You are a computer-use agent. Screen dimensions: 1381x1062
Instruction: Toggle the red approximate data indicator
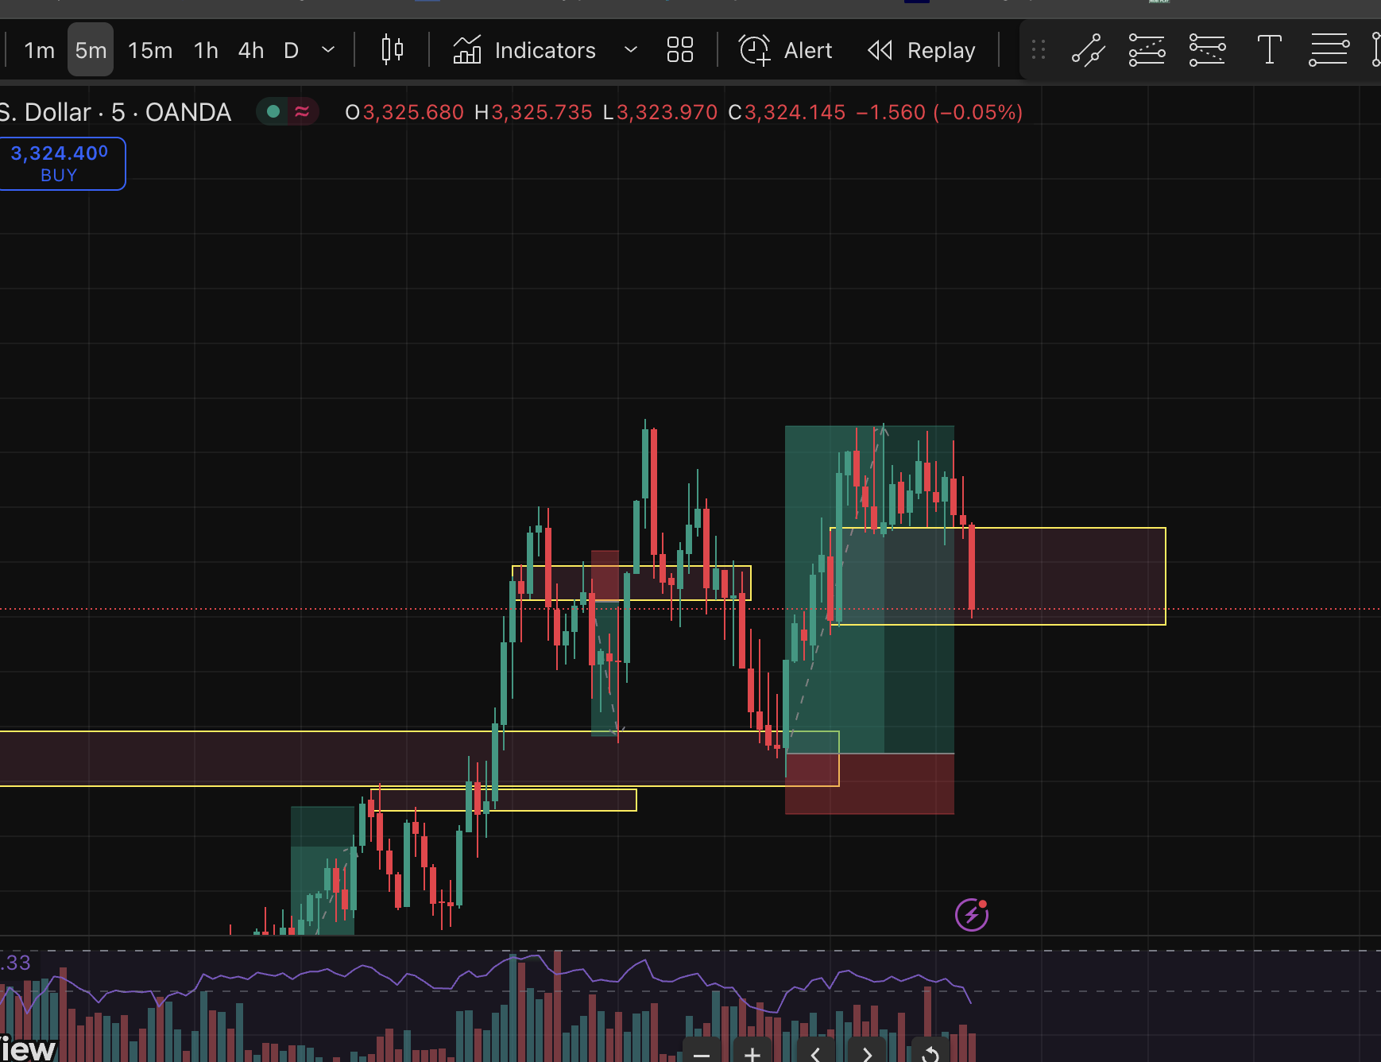click(x=302, y=112)
